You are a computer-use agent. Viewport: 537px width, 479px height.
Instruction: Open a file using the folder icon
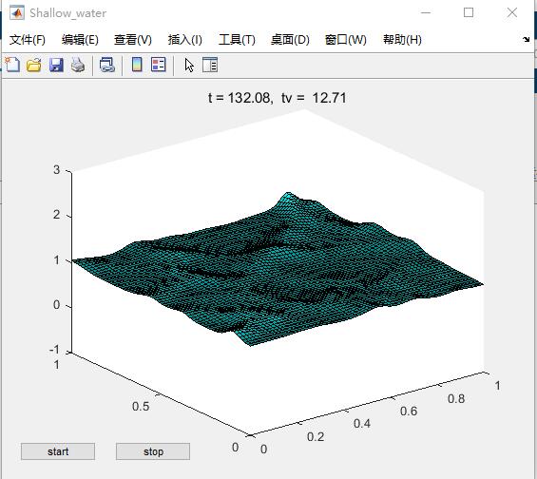tap(34, 65)
